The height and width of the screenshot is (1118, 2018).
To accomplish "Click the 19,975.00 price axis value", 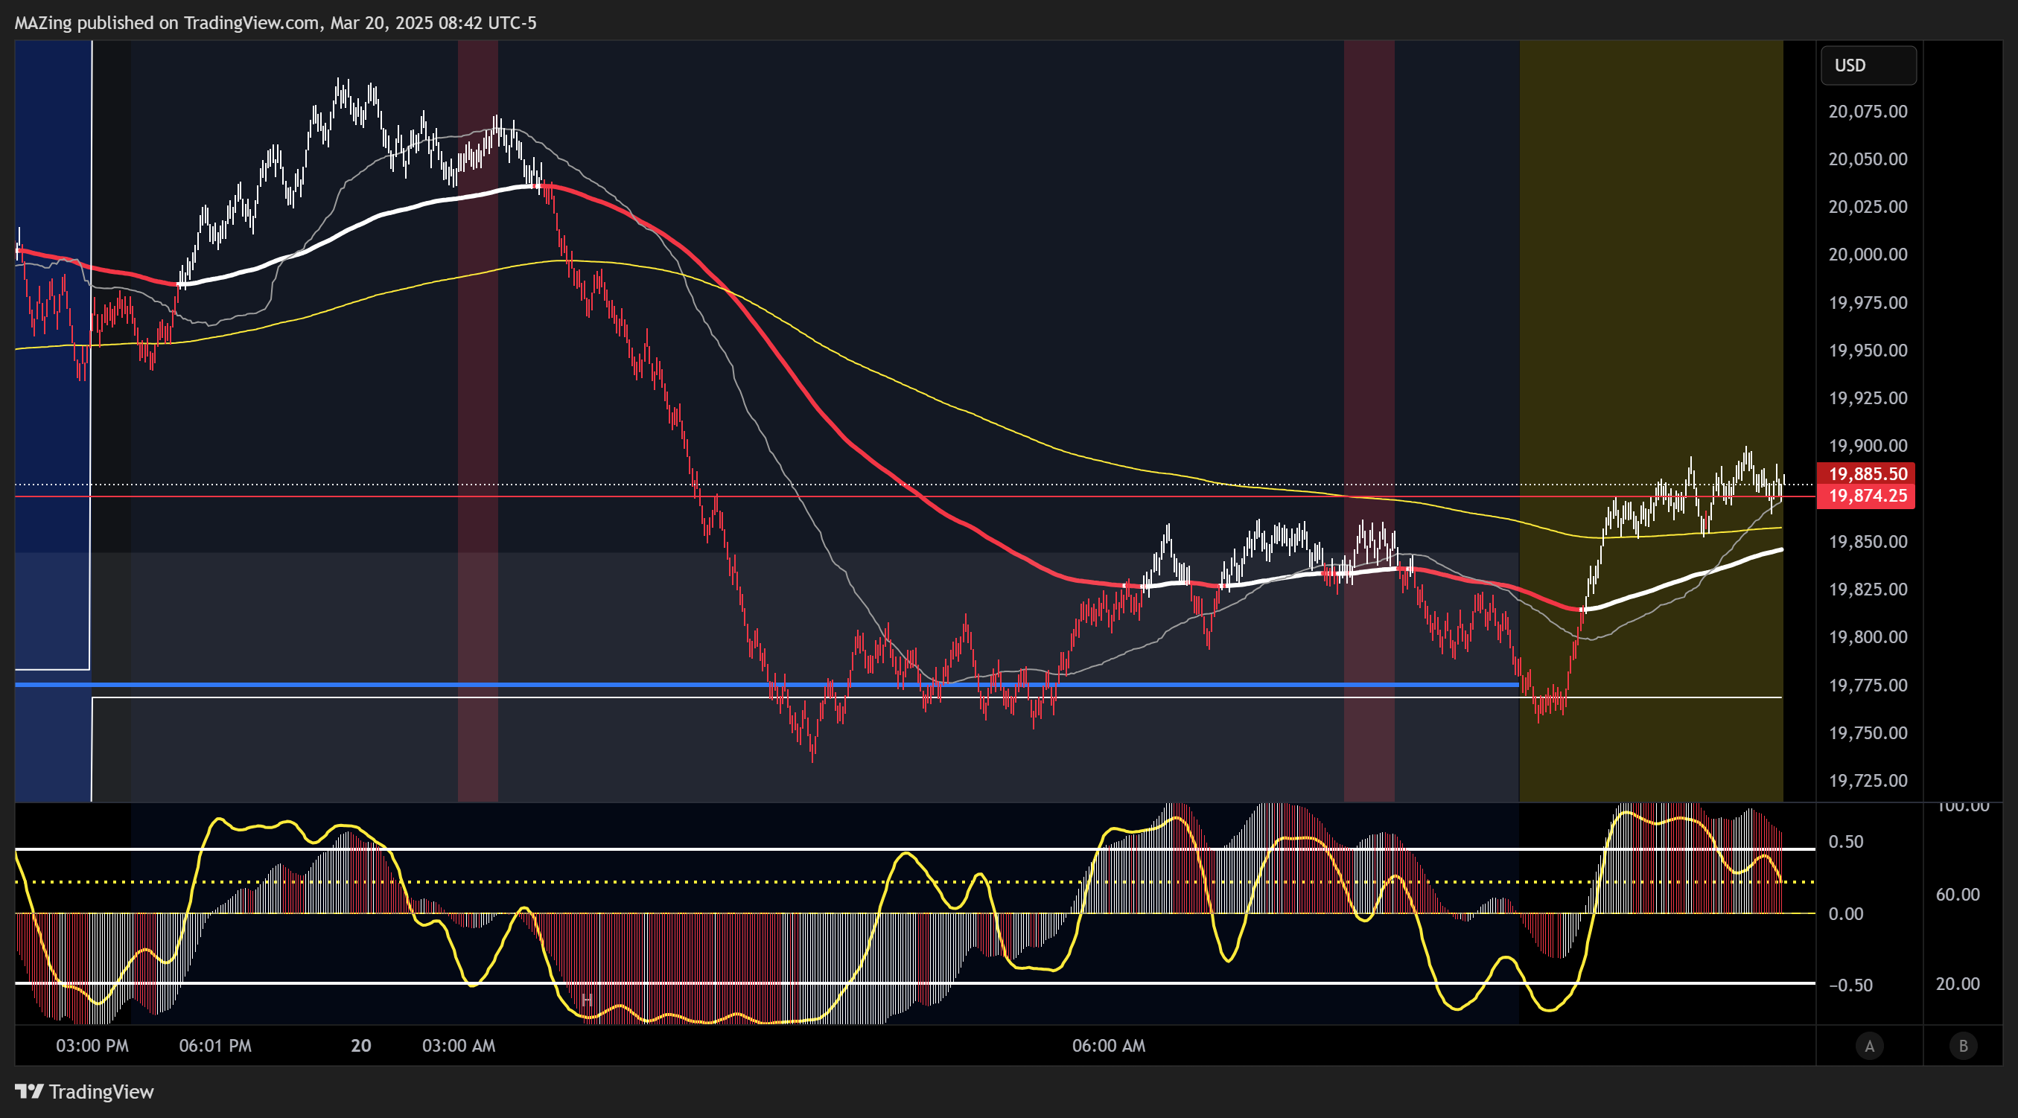I will (1868, 303).
